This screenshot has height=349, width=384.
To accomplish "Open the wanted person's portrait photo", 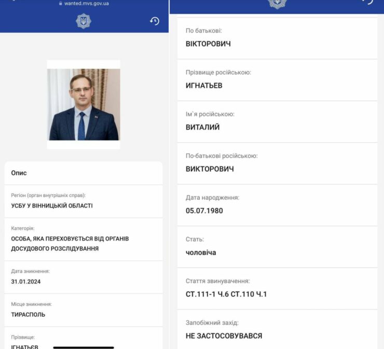I will (x=84, y=104).
